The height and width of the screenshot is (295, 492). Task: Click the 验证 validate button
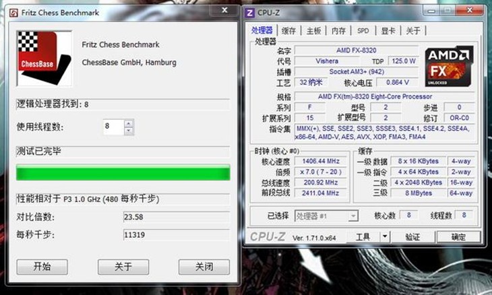(x=412, y=236)
